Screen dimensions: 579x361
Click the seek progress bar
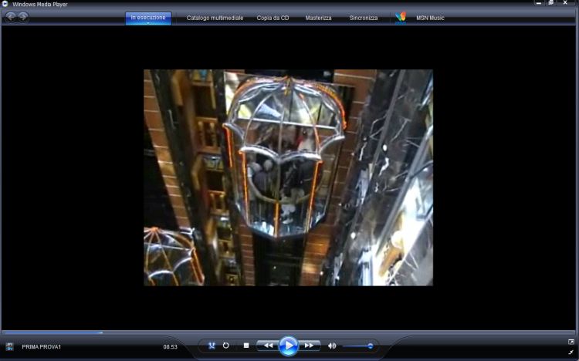tap(289, 332)
